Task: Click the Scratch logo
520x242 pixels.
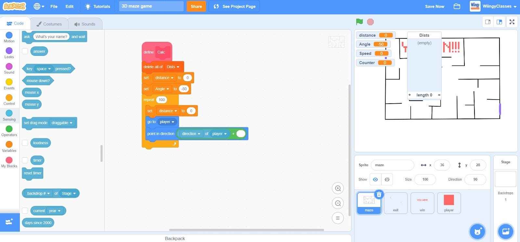Action: [14, 6]
